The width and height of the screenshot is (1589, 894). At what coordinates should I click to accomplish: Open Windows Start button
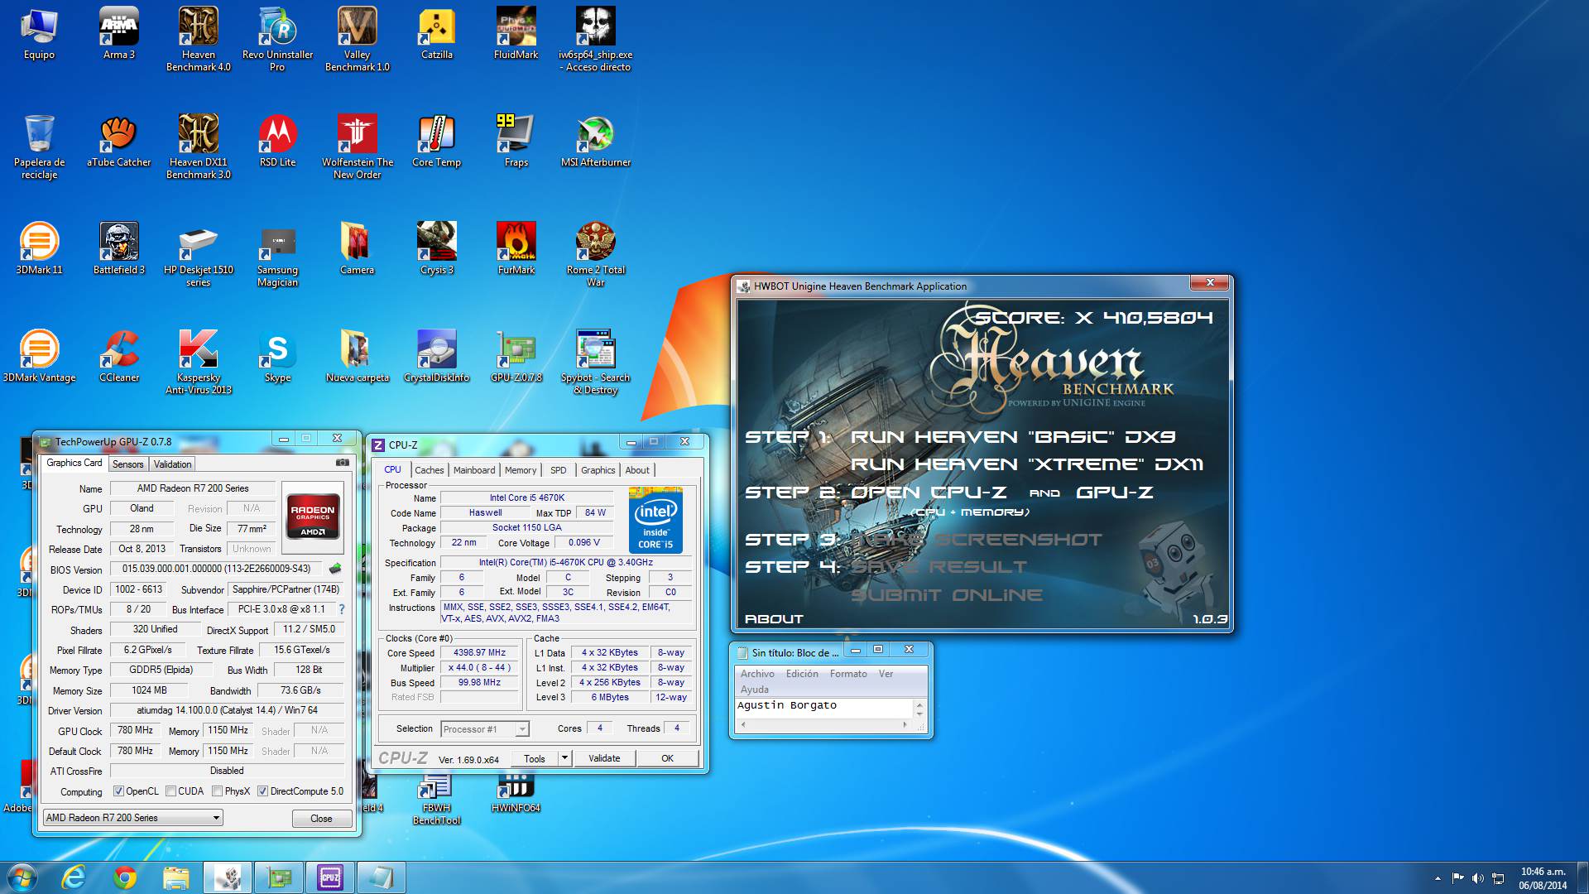point(22,877)
